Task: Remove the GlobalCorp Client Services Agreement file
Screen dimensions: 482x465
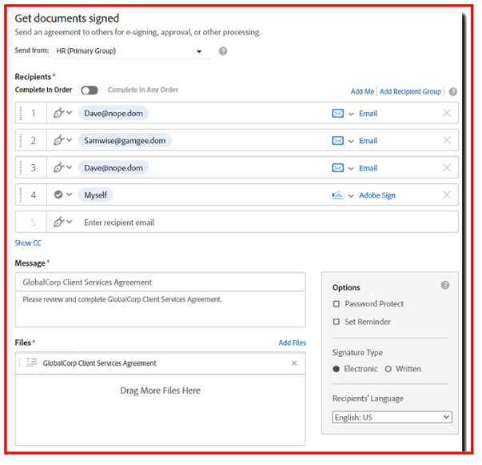Action: coord(294,363)
